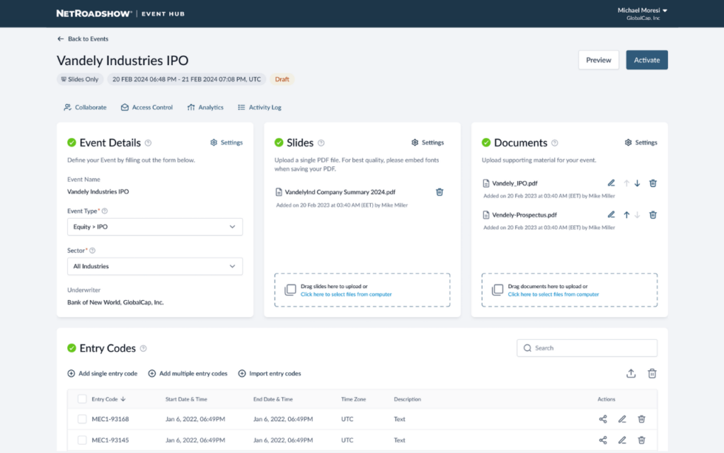This screenshot has width=724, height=453.
Task: Expand the Sector All Industries dropdown
Action: pos(154,266)
